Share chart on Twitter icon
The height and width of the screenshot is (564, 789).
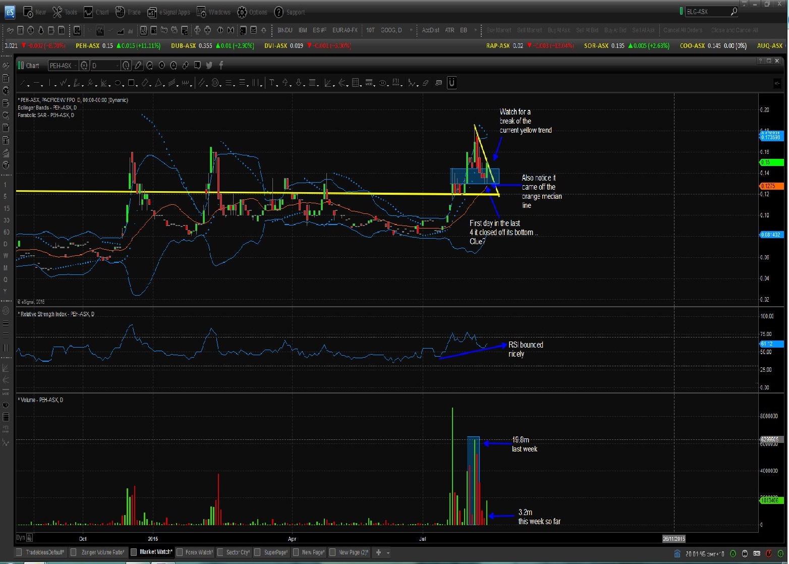coord(209,65)
